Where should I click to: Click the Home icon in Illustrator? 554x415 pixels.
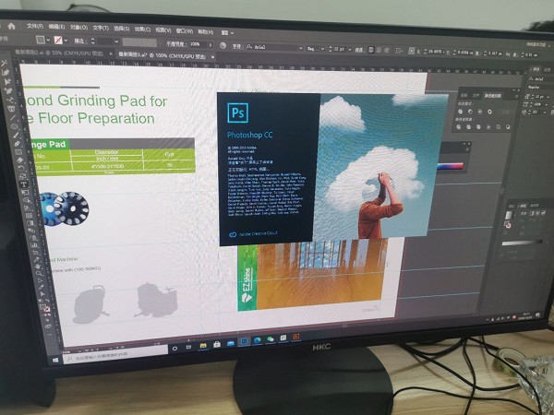click(x=11, y=26)
